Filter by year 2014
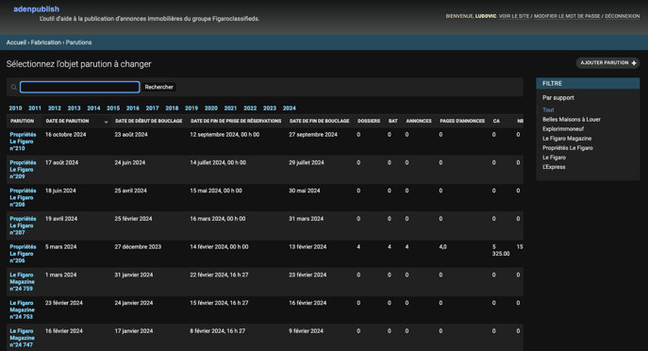Image resolution: width=648 pixels, height=351 pixels. click(93, 108)
